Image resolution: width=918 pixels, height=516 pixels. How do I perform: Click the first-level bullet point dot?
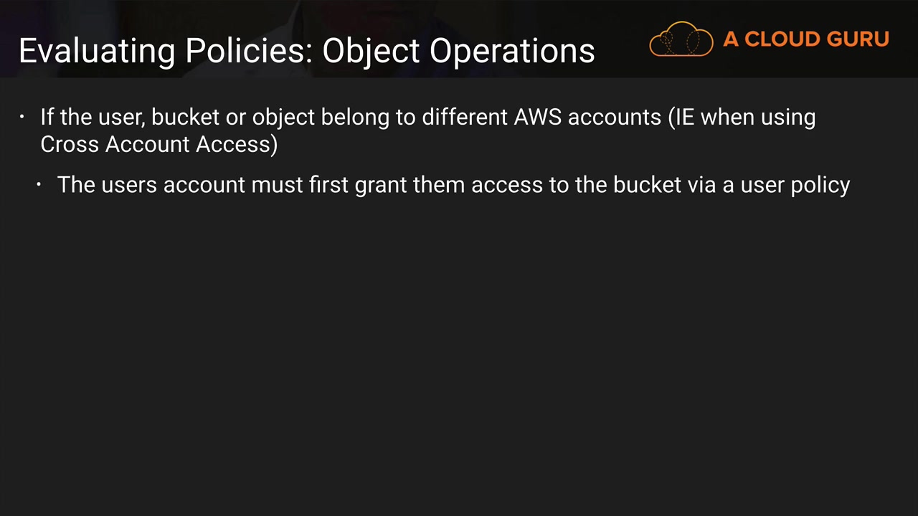[22, 116]
